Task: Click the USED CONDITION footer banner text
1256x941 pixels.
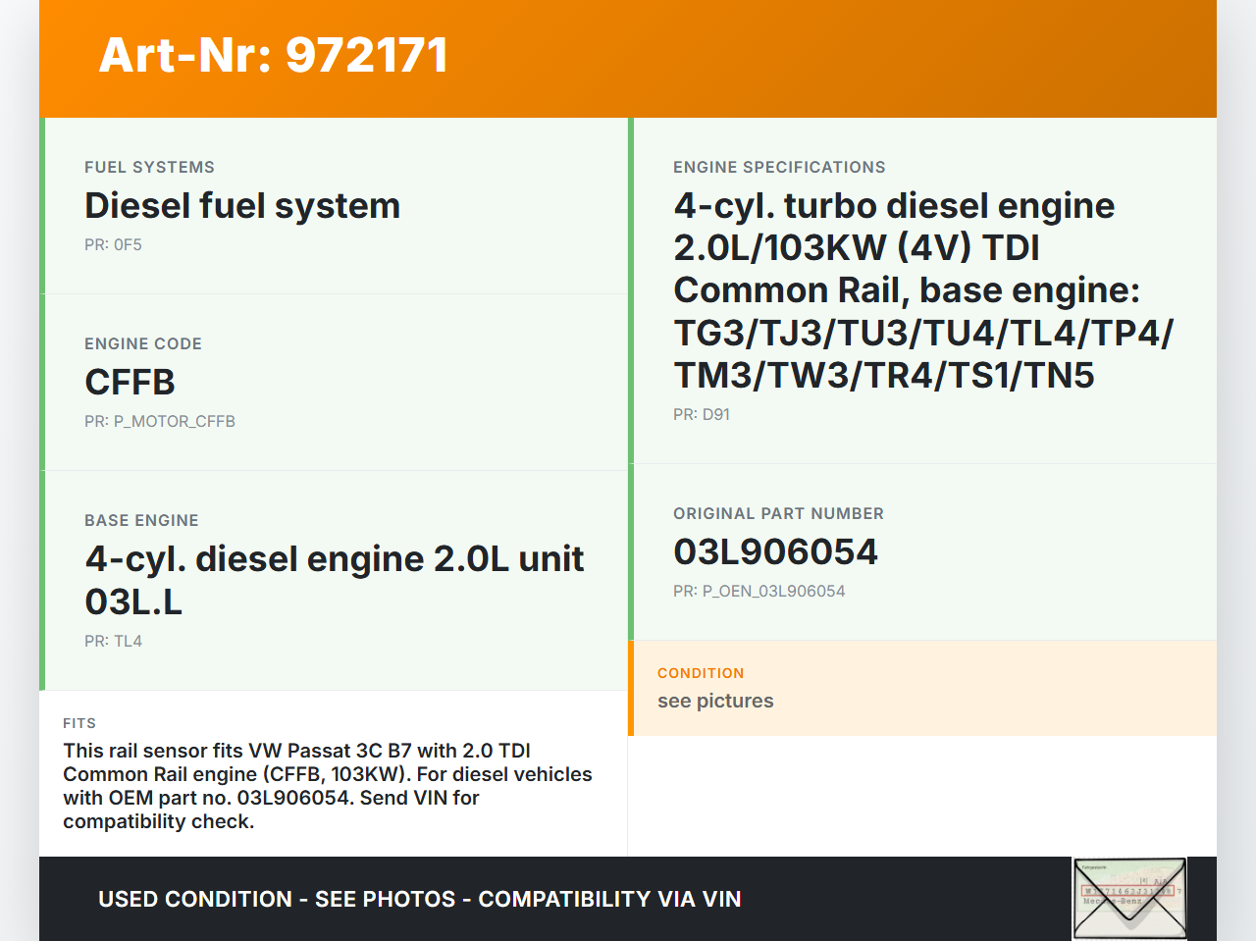Action: (419, 899)
